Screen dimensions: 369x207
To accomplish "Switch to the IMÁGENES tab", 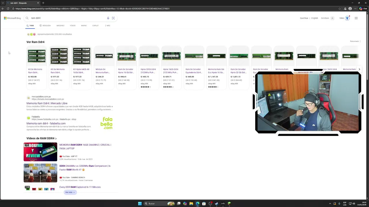I will 61,26.
